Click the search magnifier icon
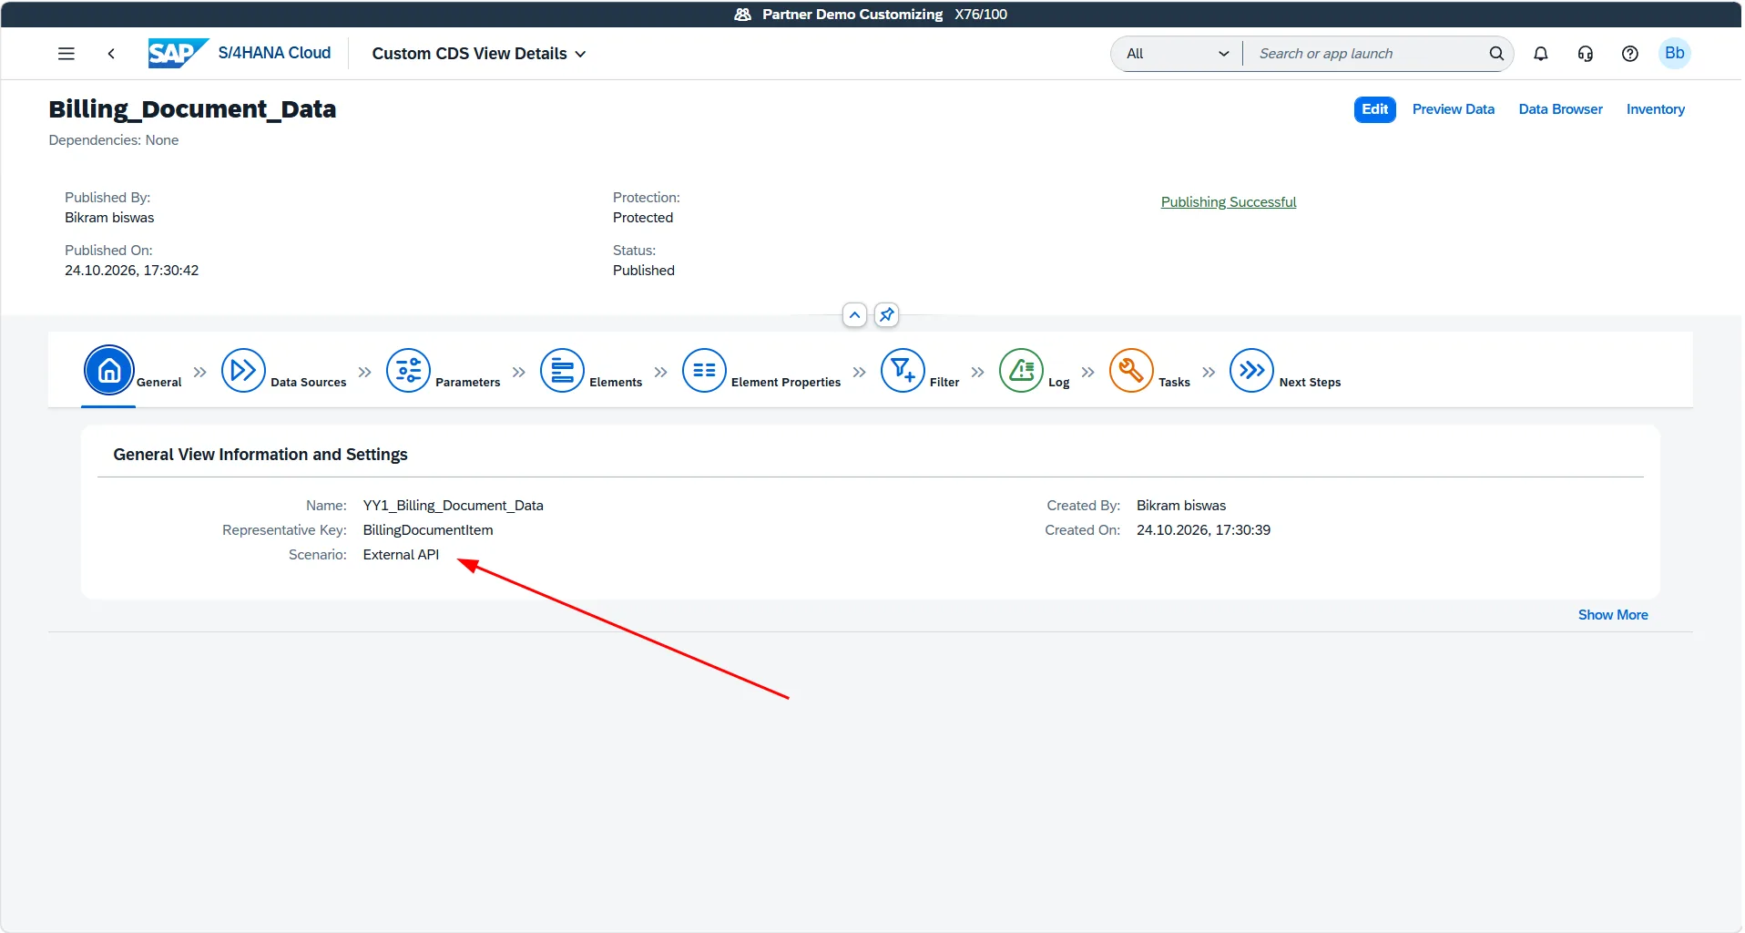The width and height of the screenshot is (1745, 933). point(1495,54)
